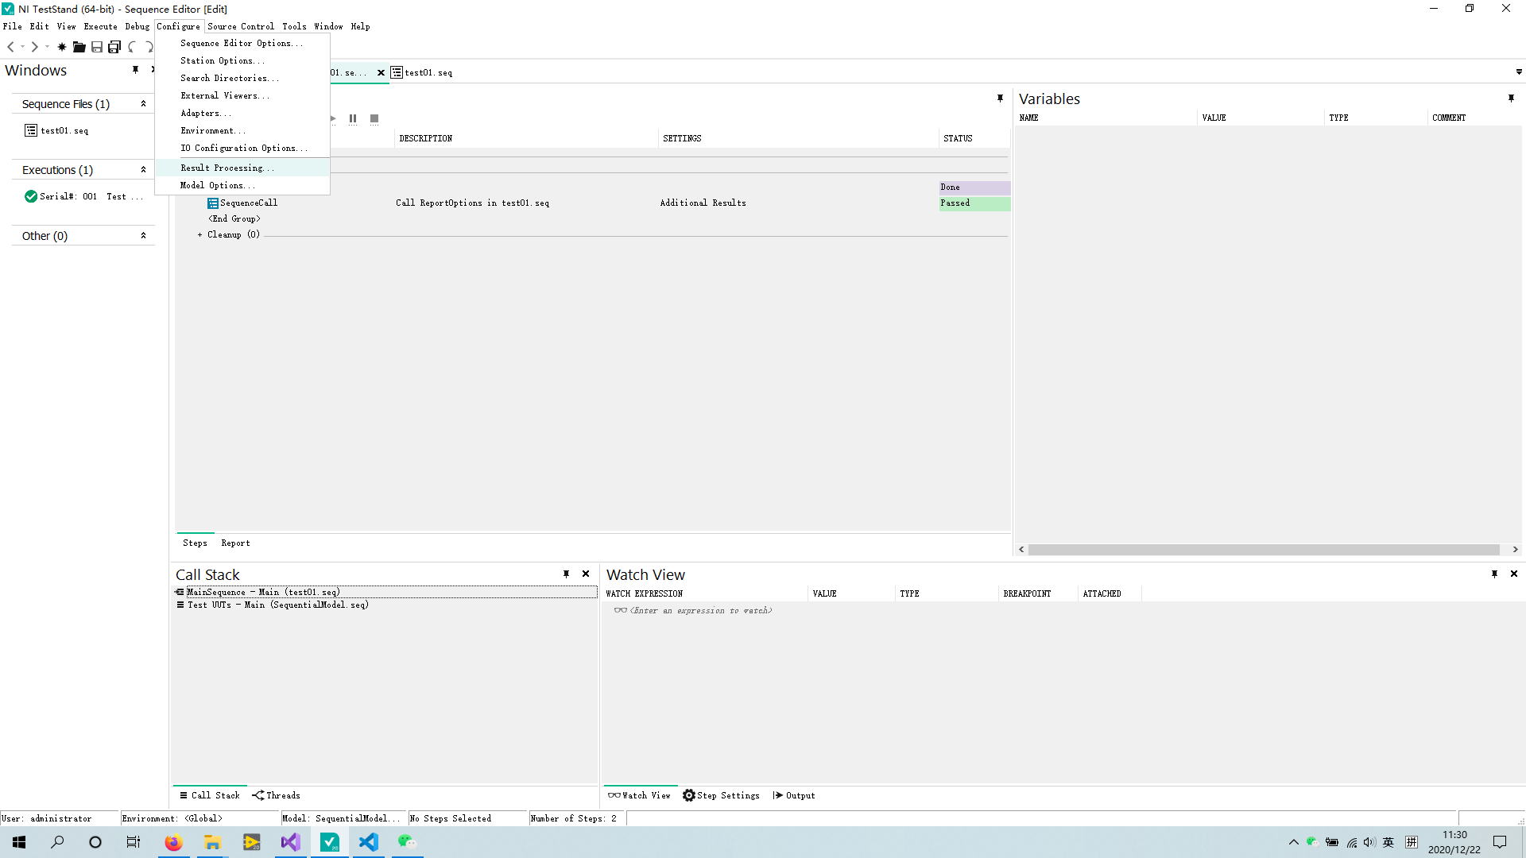This screenshot has height=858, width=1526.
Task: Undo the last edit via the undo arrow
Action: coord(132,47)
